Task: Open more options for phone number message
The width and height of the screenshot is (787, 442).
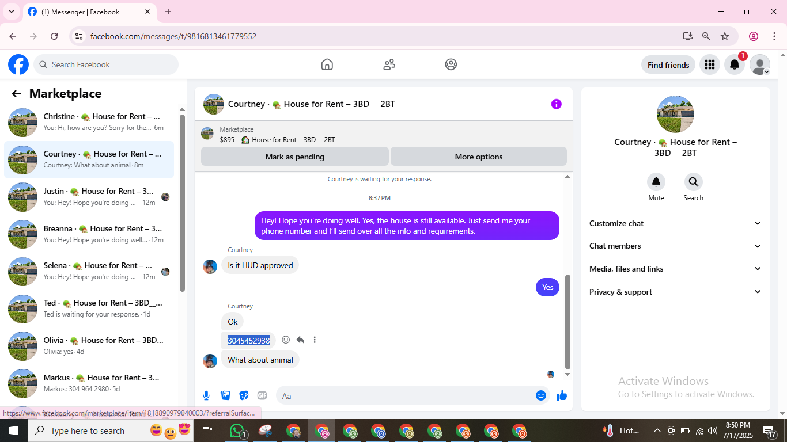Action: coord(315,340)
